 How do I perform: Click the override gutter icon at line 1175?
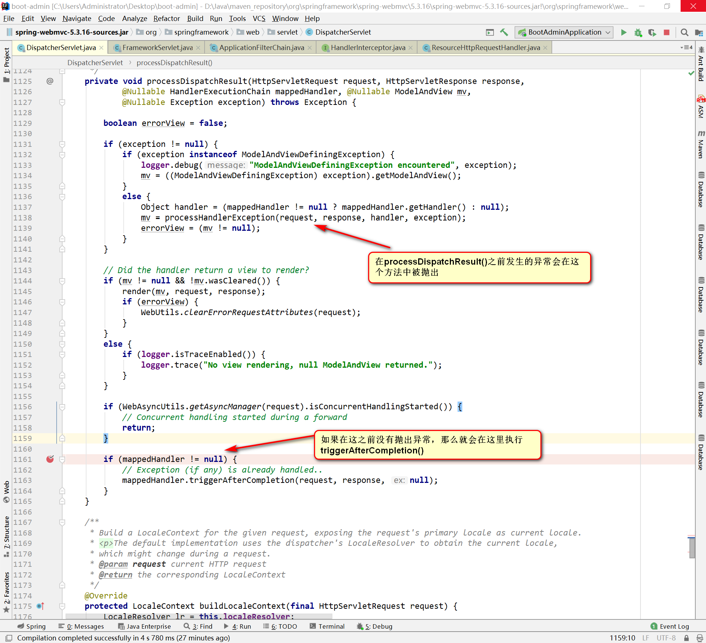[x=40, y=606]
